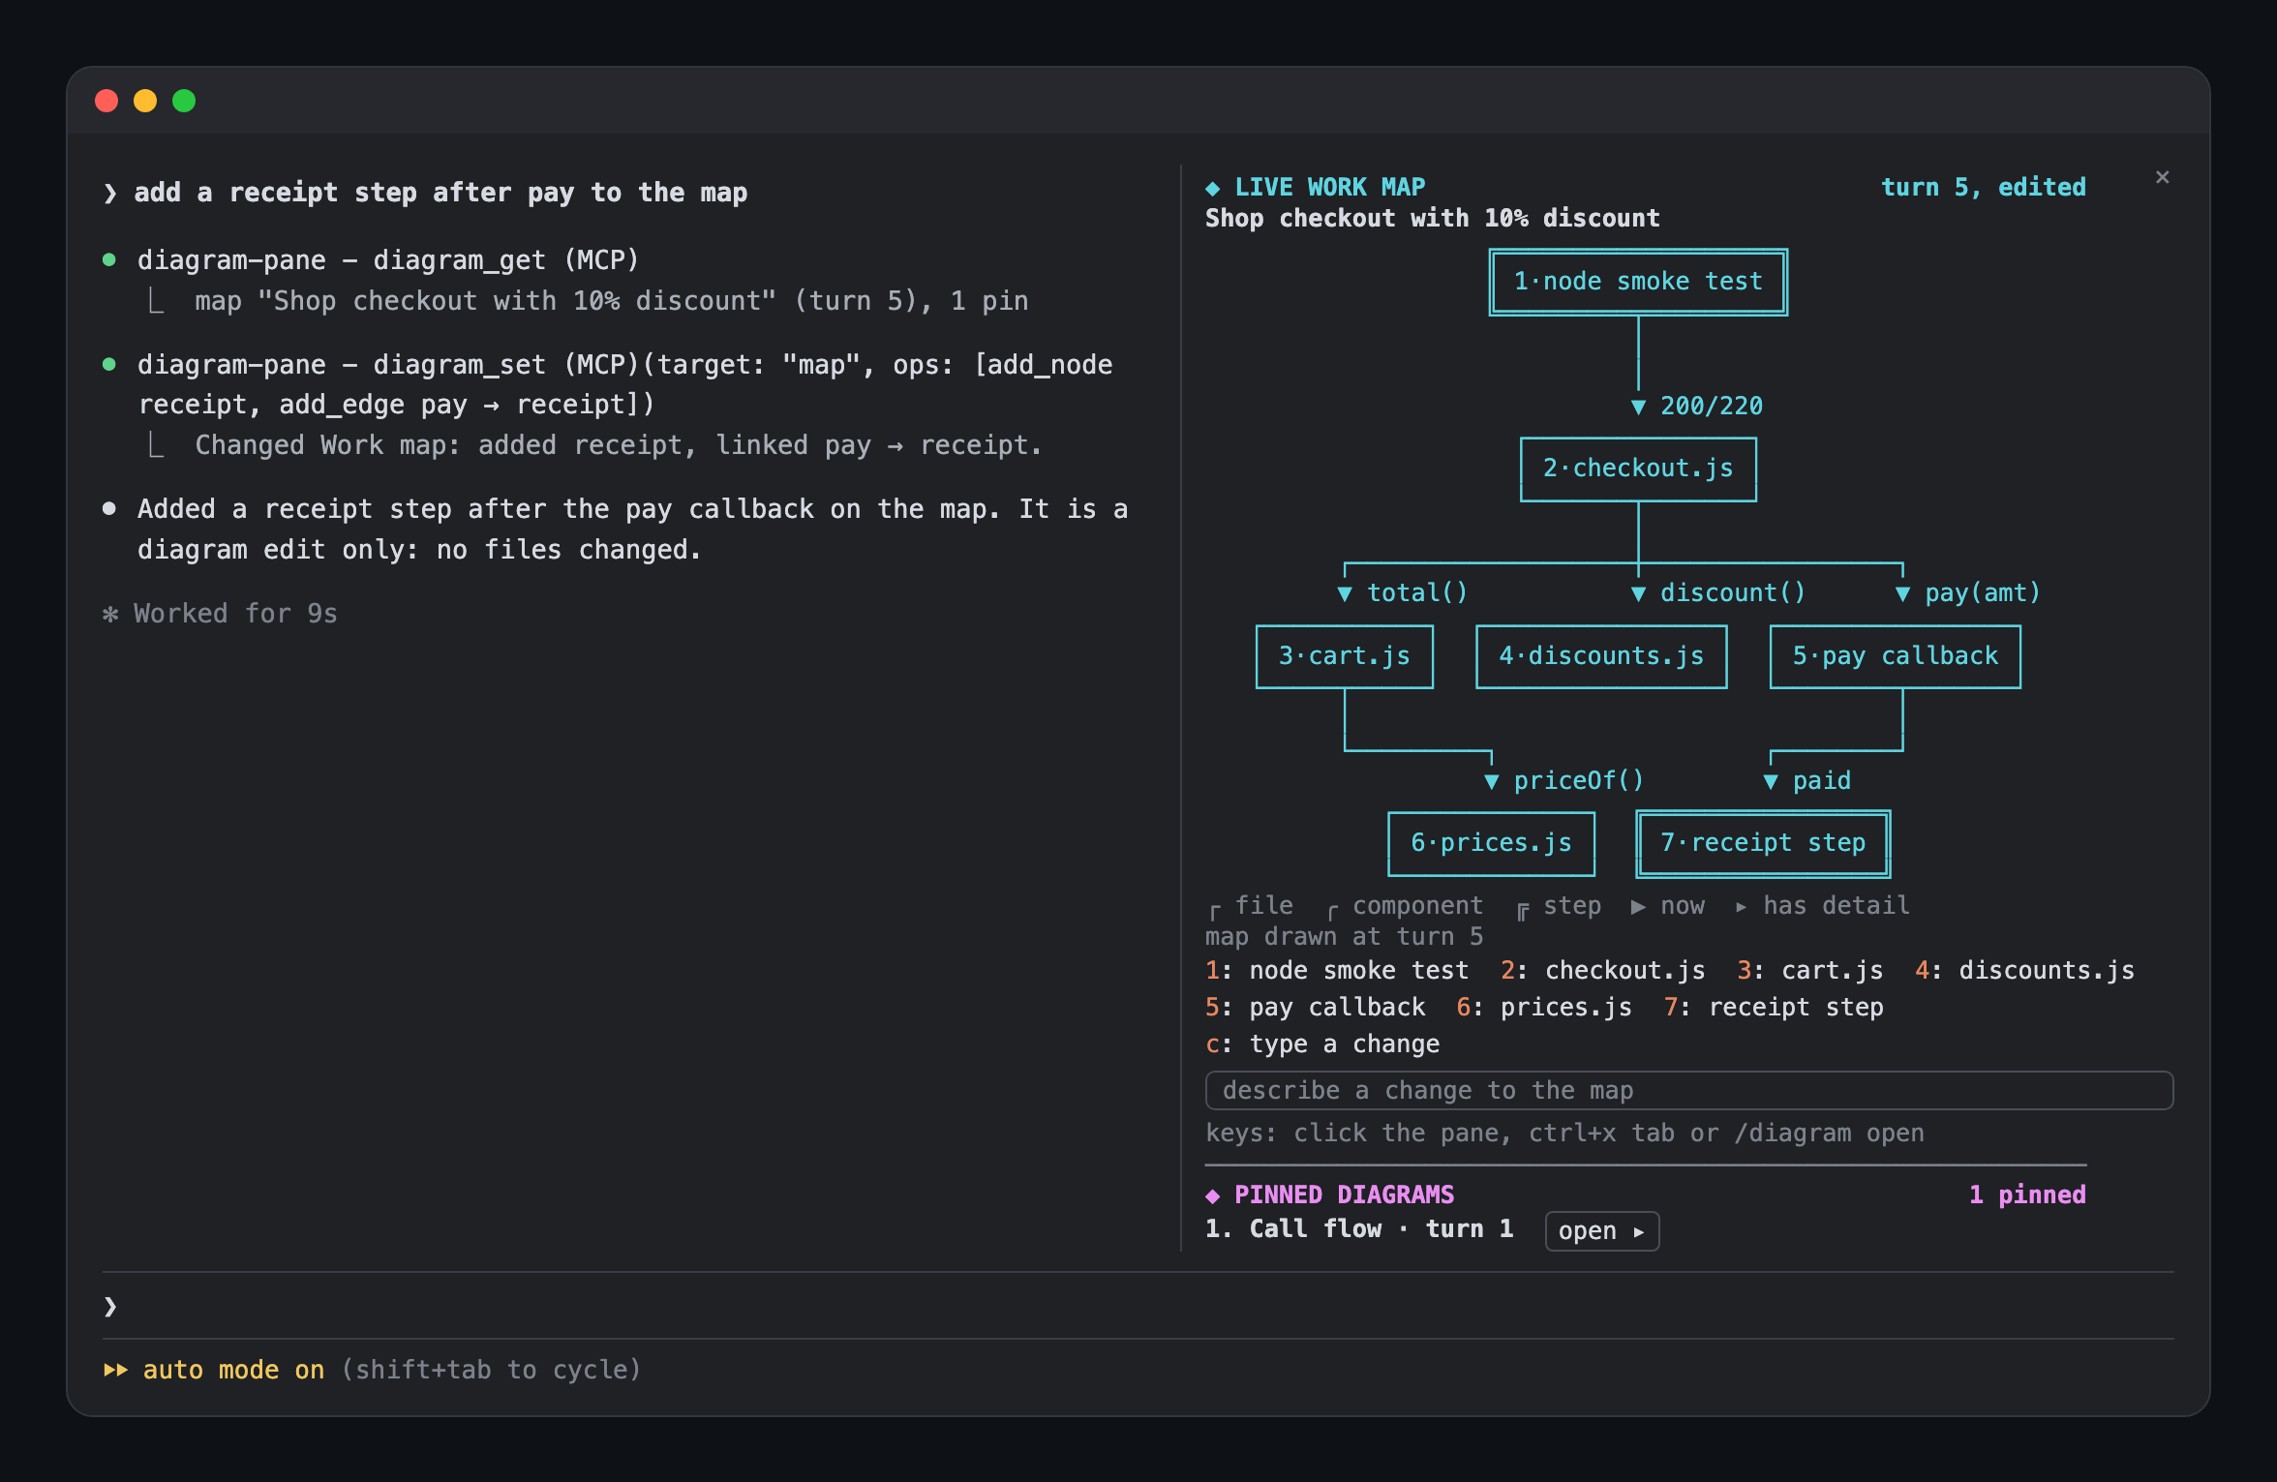Select the checkout.js node in map
The image size is (2277, 1482).
[1638, 469]
